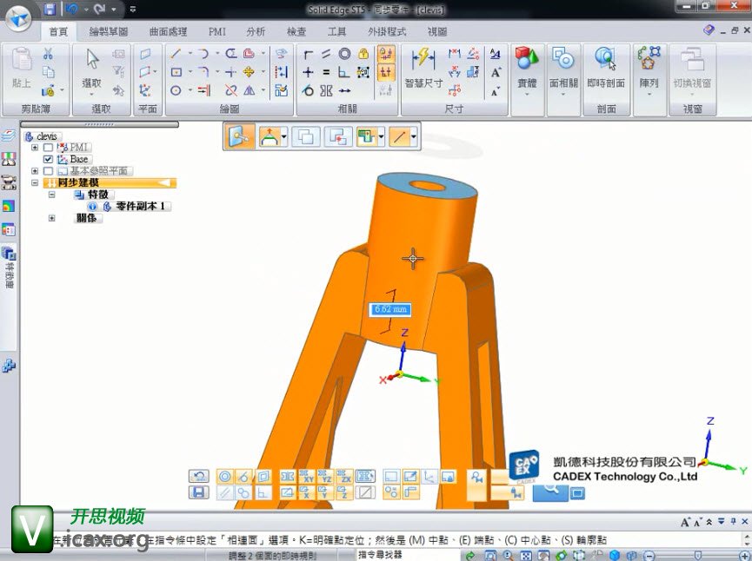The height and width of the screenshot is (561, 752).
Task: Enable the 基本參照平面 checkbox
Action: click(48, 171)
